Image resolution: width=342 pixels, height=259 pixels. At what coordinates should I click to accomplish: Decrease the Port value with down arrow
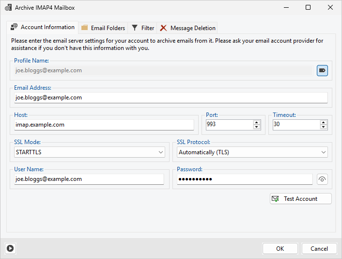[x=257, y=127]
